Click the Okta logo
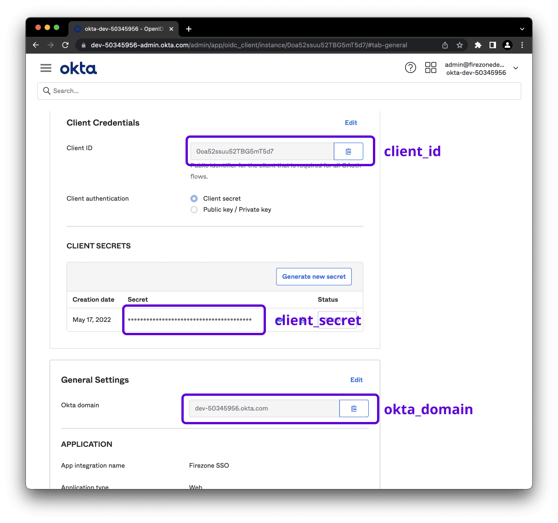Viewport: 558px width, 523px height. pyautogui.click(x=78, y=67)
